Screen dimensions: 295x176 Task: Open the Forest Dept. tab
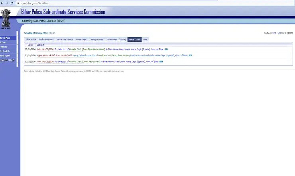(82, 40)
